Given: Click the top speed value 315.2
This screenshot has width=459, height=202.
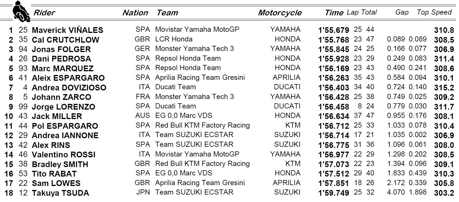Looking at the screenshot, I should pyautogui.click(x=444, y=88).
